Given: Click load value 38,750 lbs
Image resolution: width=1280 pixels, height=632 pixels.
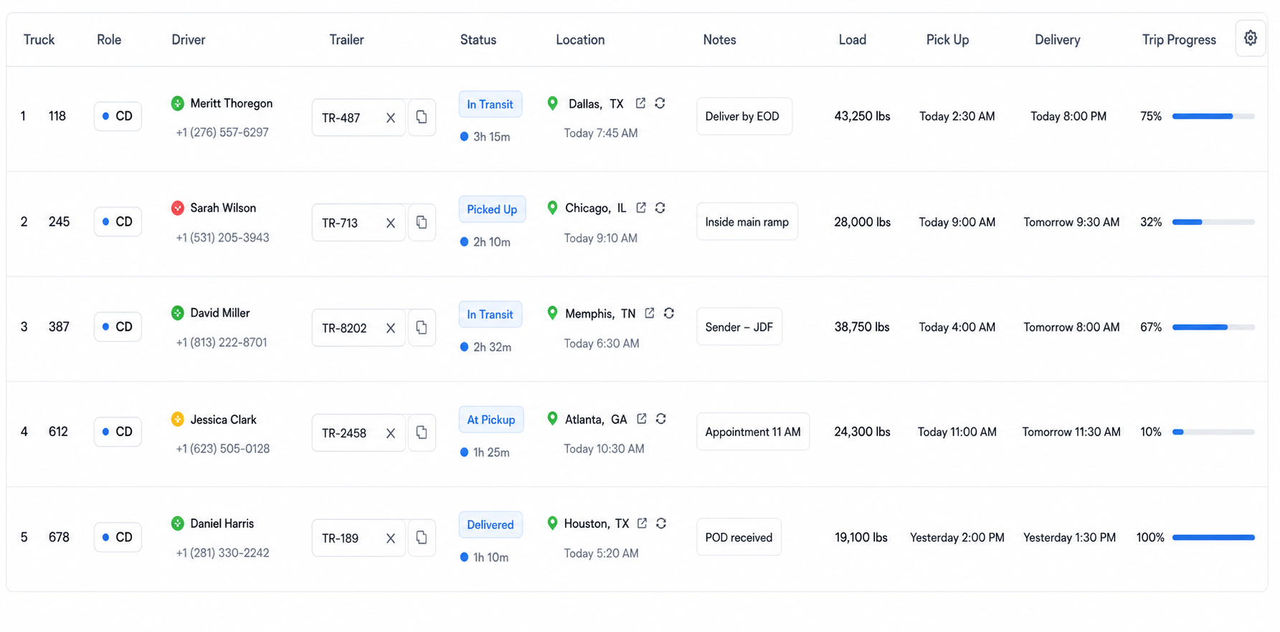Looking at the screenshot, I should 862,326.
